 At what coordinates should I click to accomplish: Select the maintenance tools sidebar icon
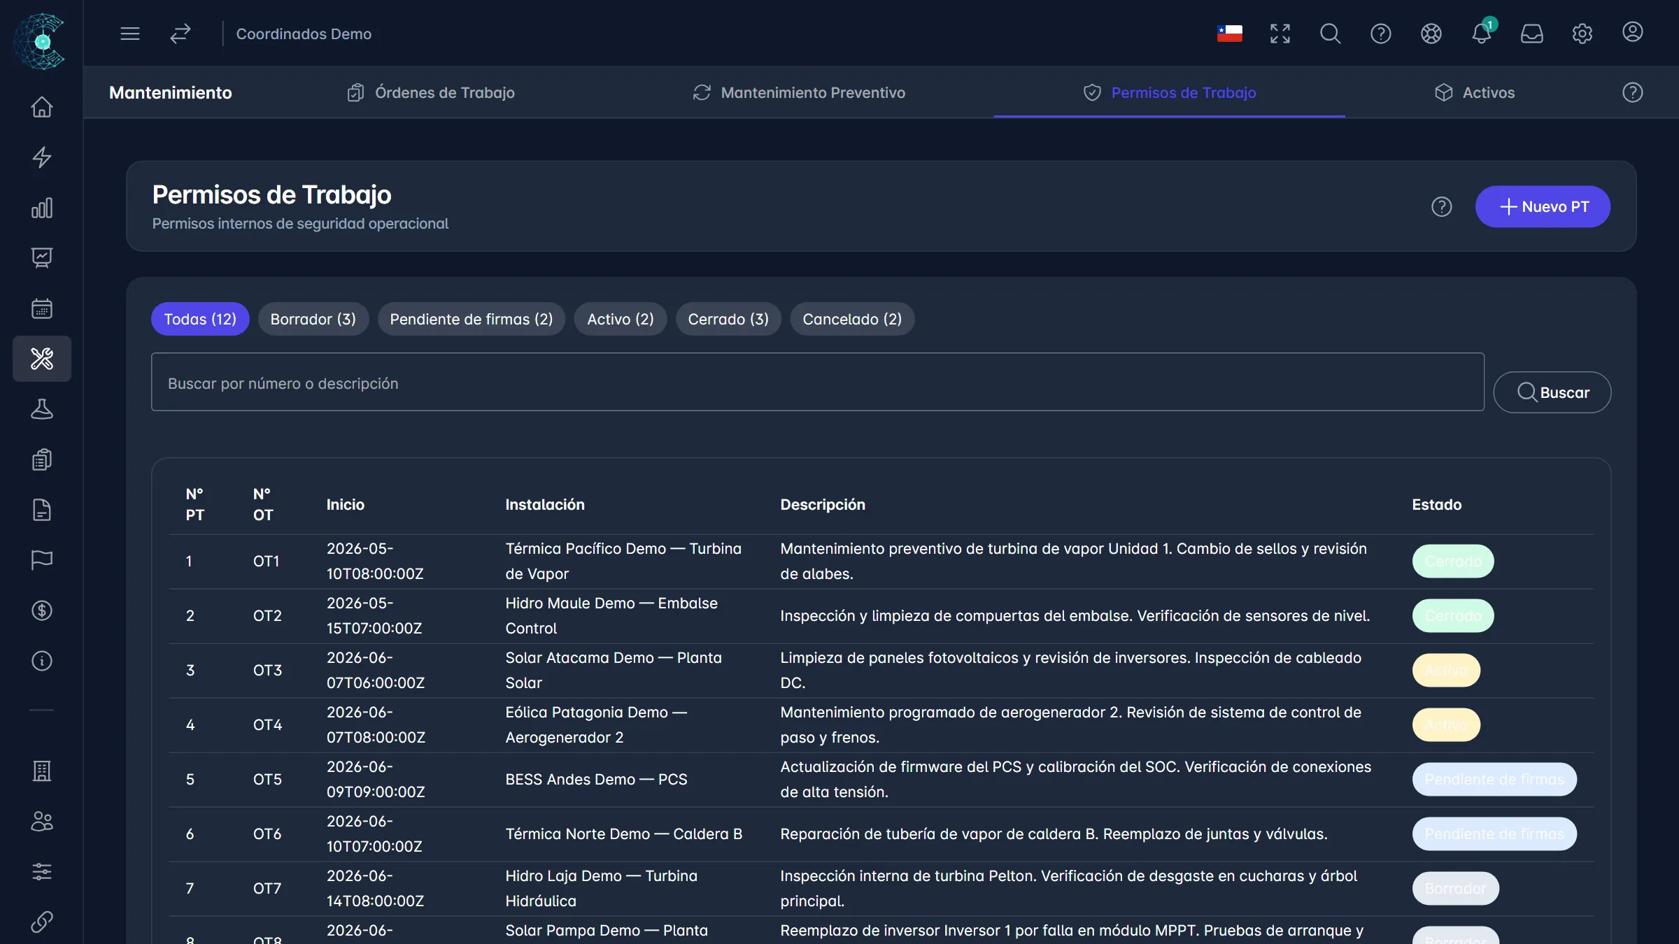click(42, 359)
